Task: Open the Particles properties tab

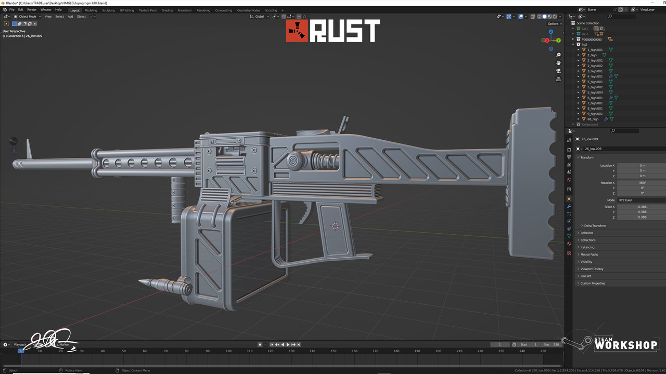Action: click(569, 213)
